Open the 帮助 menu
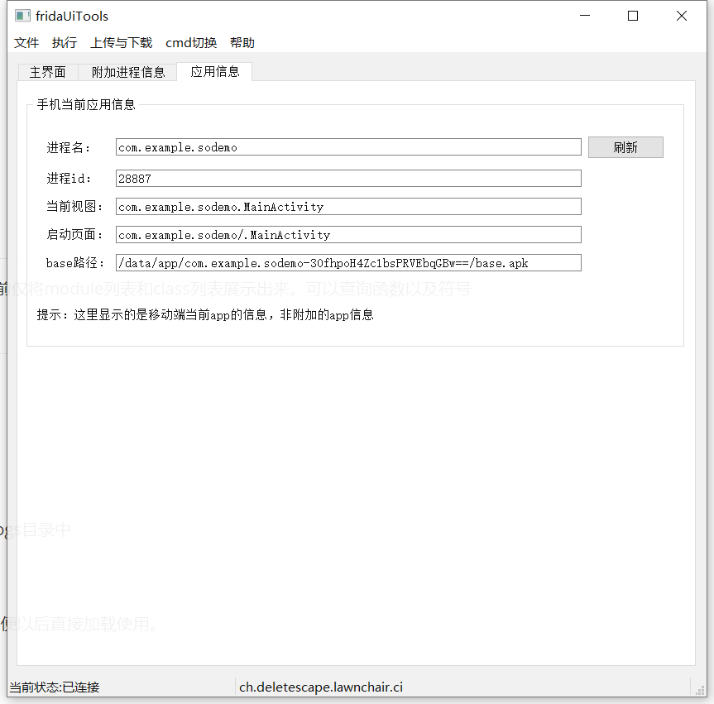The image size is (714, 704). pyautogui.click(x=242, y=43)
